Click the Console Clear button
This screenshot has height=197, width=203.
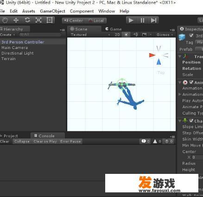[5, 142]
